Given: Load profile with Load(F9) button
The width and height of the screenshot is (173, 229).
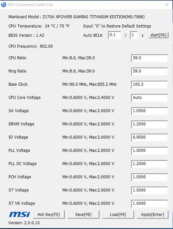Looking at the screenshot, I should coord(118,214).
